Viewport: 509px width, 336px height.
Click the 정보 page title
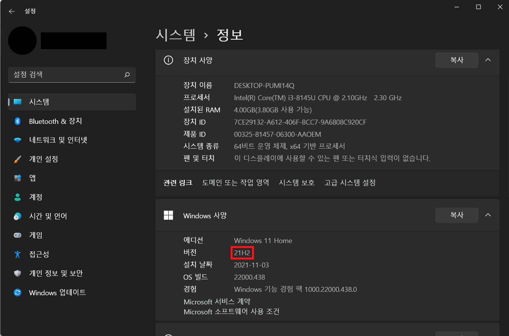coord(230,35)
